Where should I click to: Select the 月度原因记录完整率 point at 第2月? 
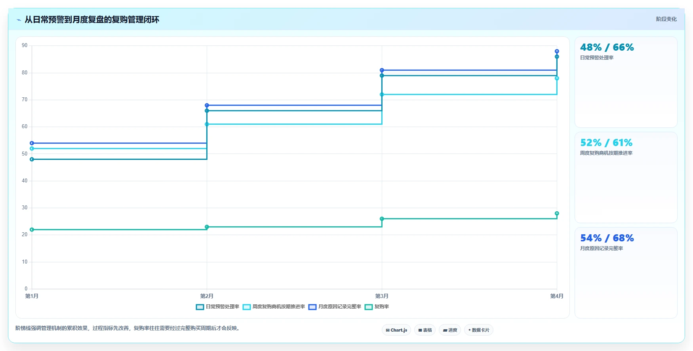pos(207,105)
